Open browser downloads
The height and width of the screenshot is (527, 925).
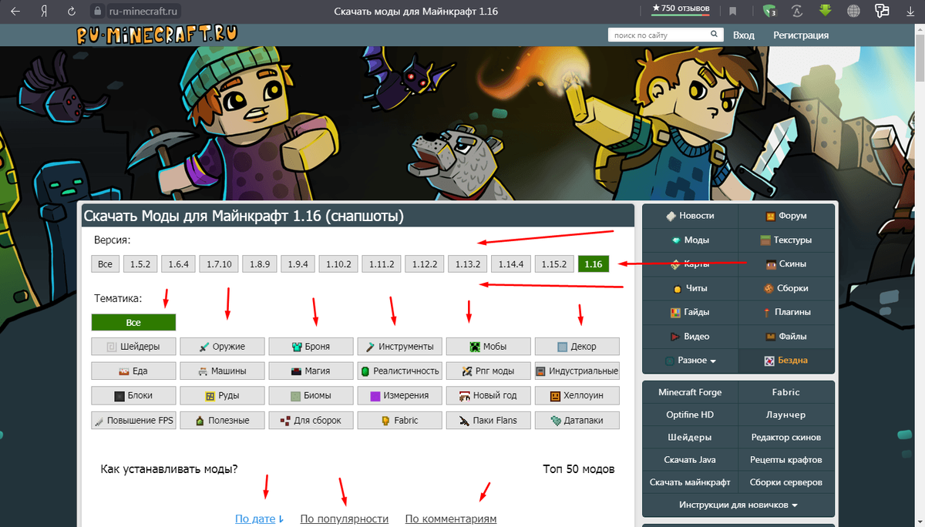pos(910,12)
